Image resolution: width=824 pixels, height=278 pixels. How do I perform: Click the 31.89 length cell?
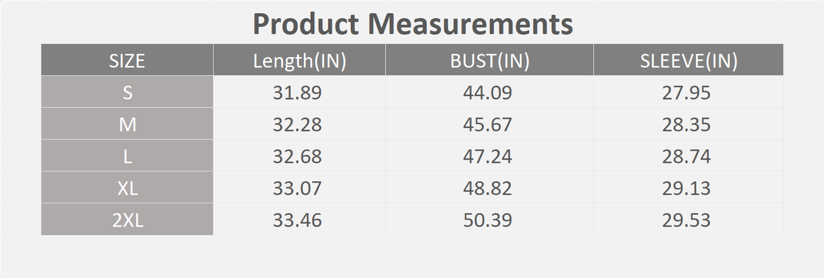tap(297, 92)
